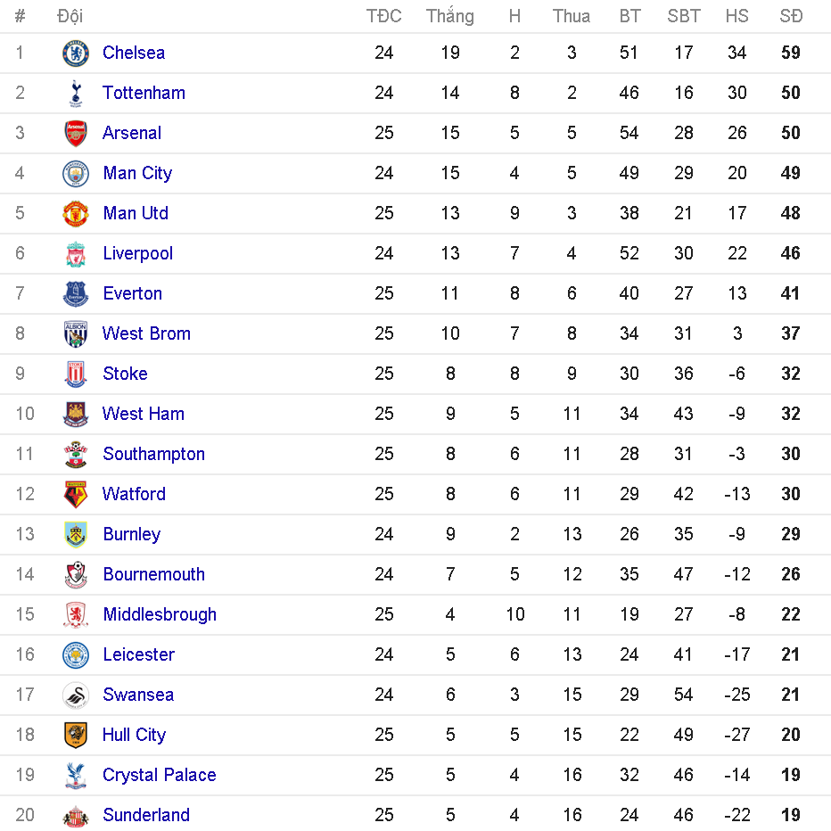Click the Watford yellow crest icon
The width and height of the screenshot is (831, 831).
tap(76, 495)
